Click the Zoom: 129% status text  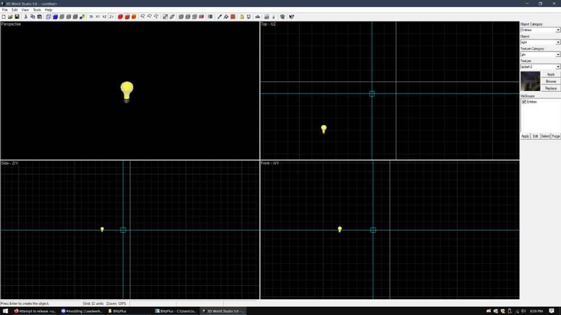[x=117, y=304]
